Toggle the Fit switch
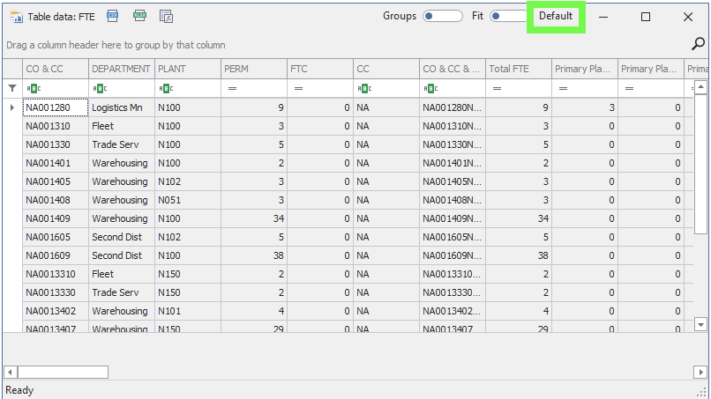Screen dimensions: 711x399 point(507,16)
